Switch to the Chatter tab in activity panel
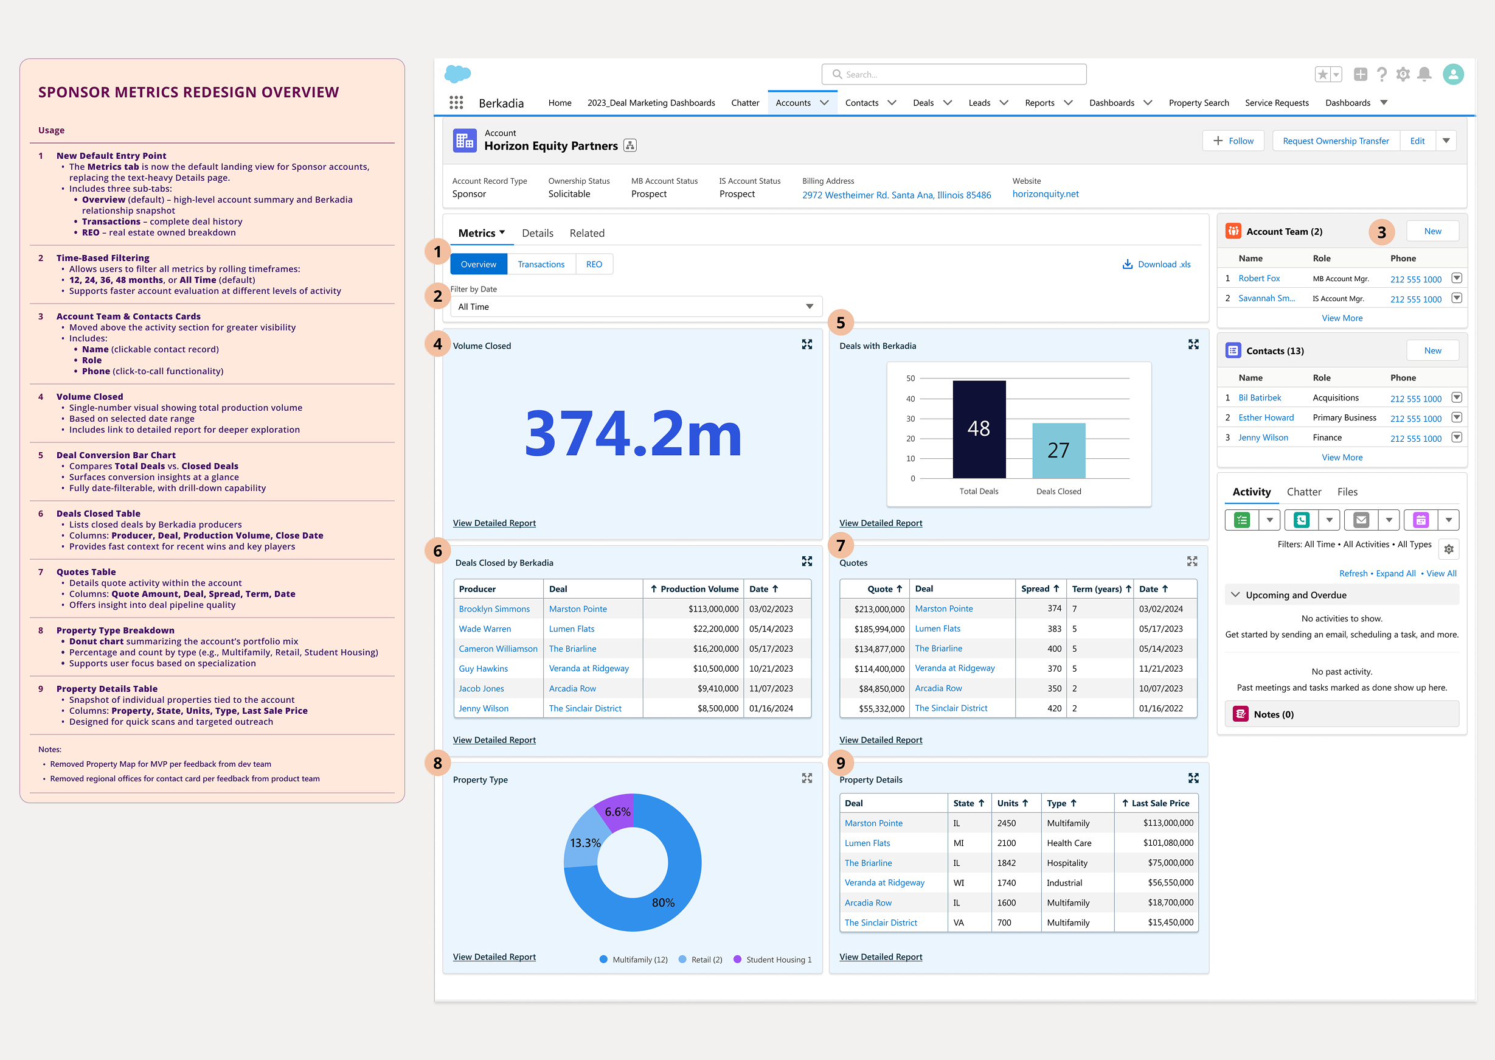The image size is (1495, 1060). [x=1304, y=492]
